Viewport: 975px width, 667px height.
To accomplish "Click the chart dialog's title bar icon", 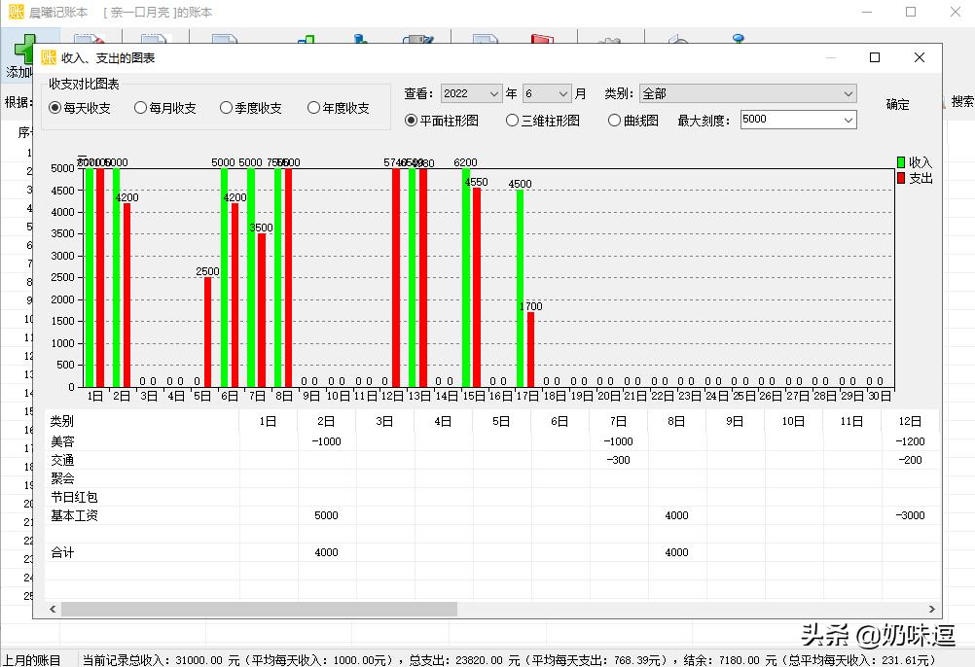I will [48, 57].
